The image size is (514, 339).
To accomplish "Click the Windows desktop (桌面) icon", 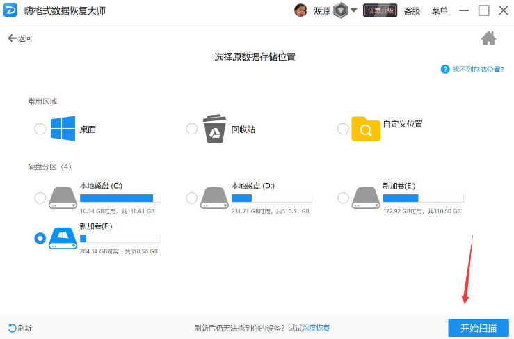I will pyautogui.click(x=63, y=129).
